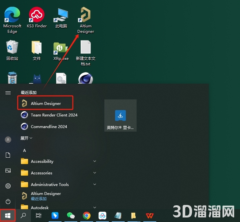The width and height of the screenshot is (240, 222).
Task: Open 新建文本文档.txt file on desktop
Action: tap(86, 53)
